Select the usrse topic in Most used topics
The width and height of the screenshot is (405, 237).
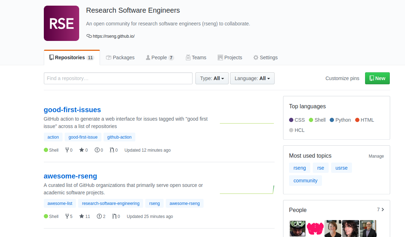(341, 168)
